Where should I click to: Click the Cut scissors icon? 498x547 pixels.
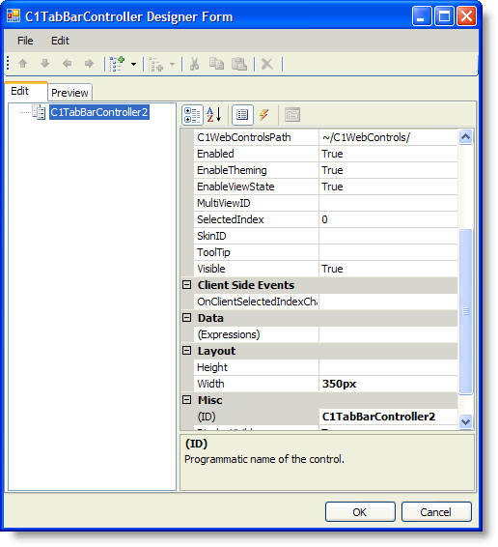[x=194, y=64]
